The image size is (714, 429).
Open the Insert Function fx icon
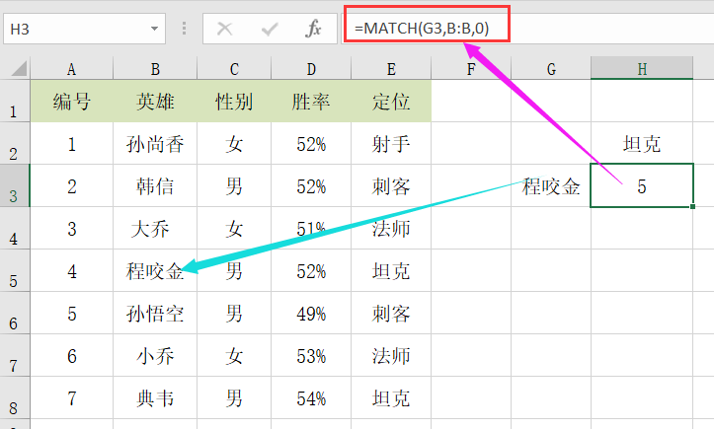click(x=313, y=29)
